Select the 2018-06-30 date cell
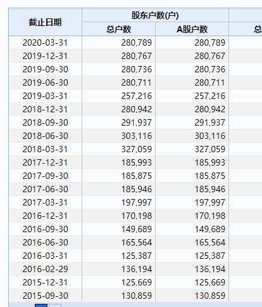Viewport: 262px width, 307px height. click(45, 136)
